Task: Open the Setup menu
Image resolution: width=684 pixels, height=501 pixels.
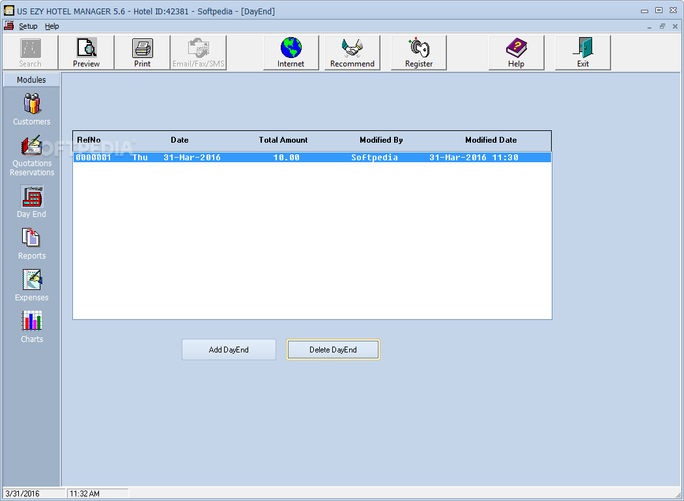Action: [28, 26]
